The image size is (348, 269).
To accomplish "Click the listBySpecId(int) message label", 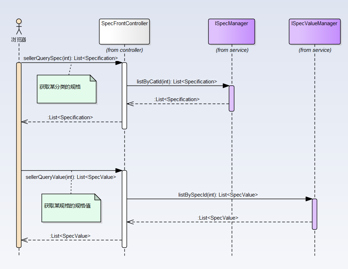I will click(218, 195).
